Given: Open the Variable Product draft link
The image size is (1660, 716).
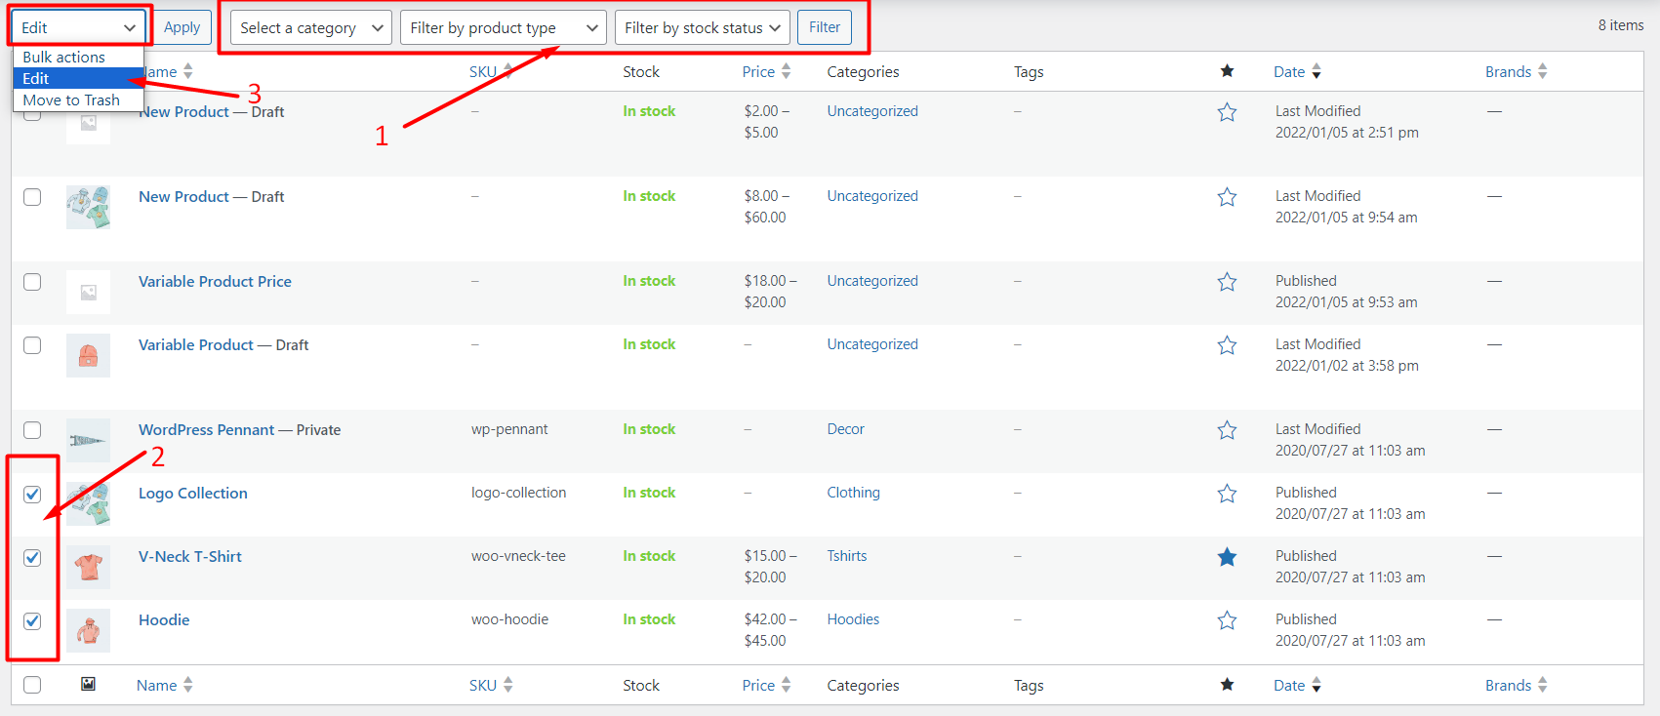Looking at the screenshot, I should click(196, 344).
